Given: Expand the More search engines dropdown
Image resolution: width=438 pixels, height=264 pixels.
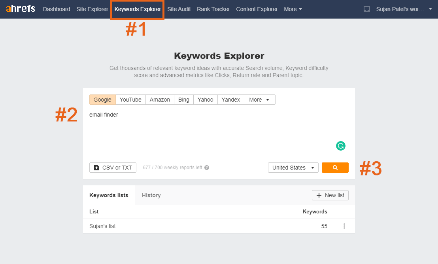Looking at the screenshot, I should coord(259,100).
